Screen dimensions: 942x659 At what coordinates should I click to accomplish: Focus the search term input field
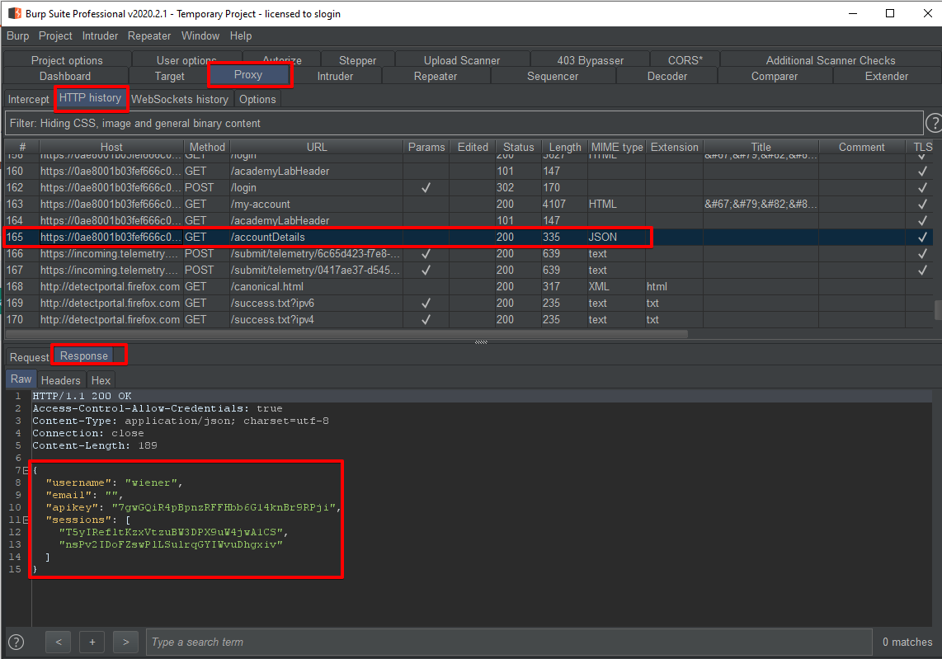click(x=509, y=643)
